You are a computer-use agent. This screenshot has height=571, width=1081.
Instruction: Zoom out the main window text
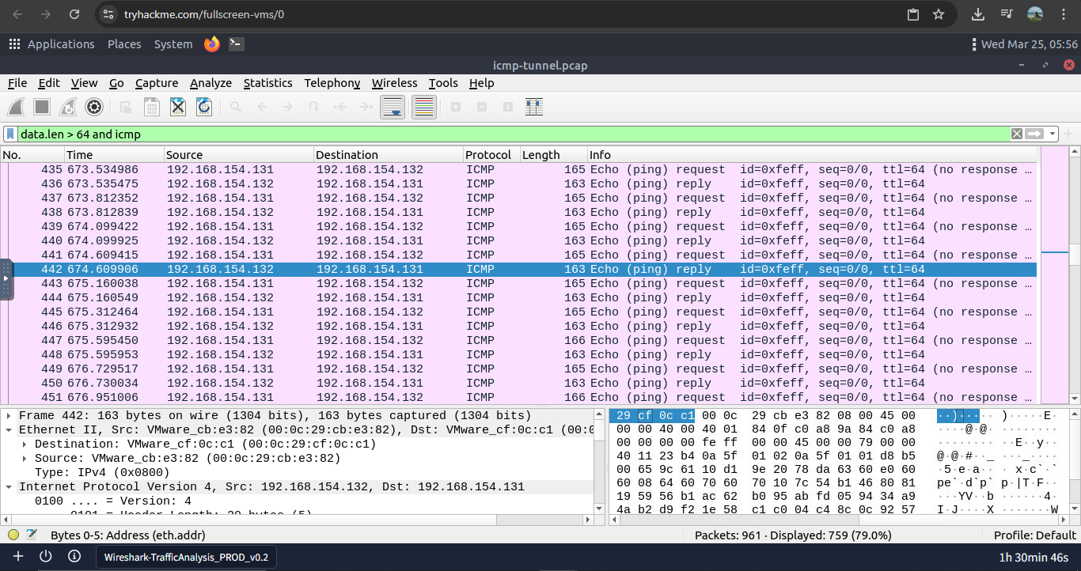coord(481,107)
